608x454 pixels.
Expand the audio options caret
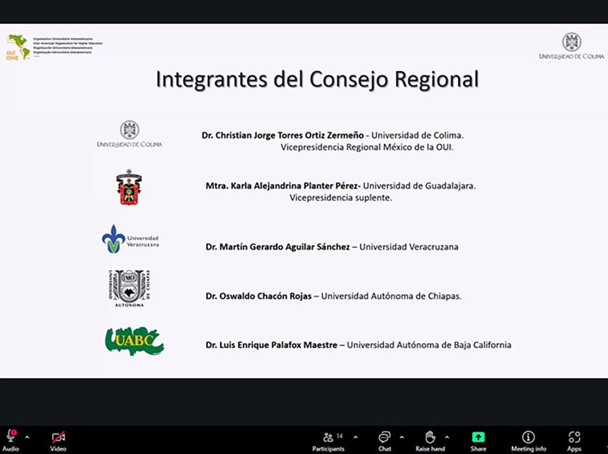click(27, 437)
